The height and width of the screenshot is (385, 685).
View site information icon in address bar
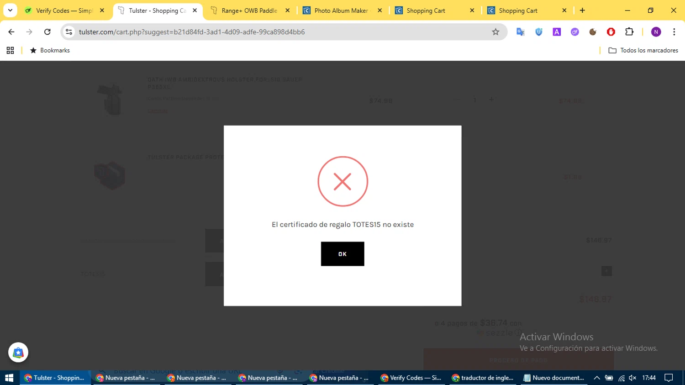coord(69,32)
